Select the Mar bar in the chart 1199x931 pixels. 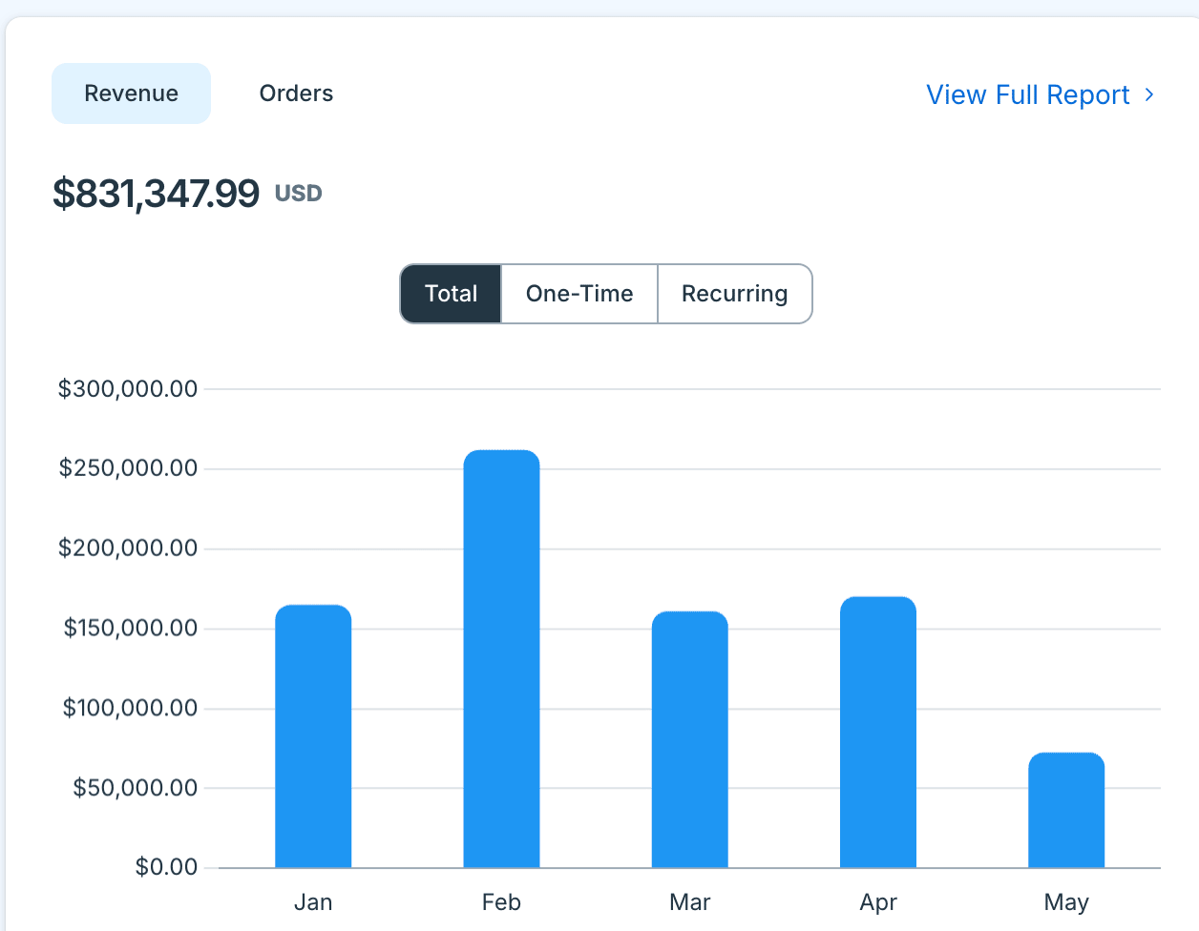click(x=690, y=739)
